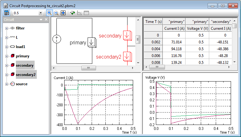This screenshot has height=137, width=241.
Task: Click the Zoom to Fit icon
Action: [x=63, y=13]
